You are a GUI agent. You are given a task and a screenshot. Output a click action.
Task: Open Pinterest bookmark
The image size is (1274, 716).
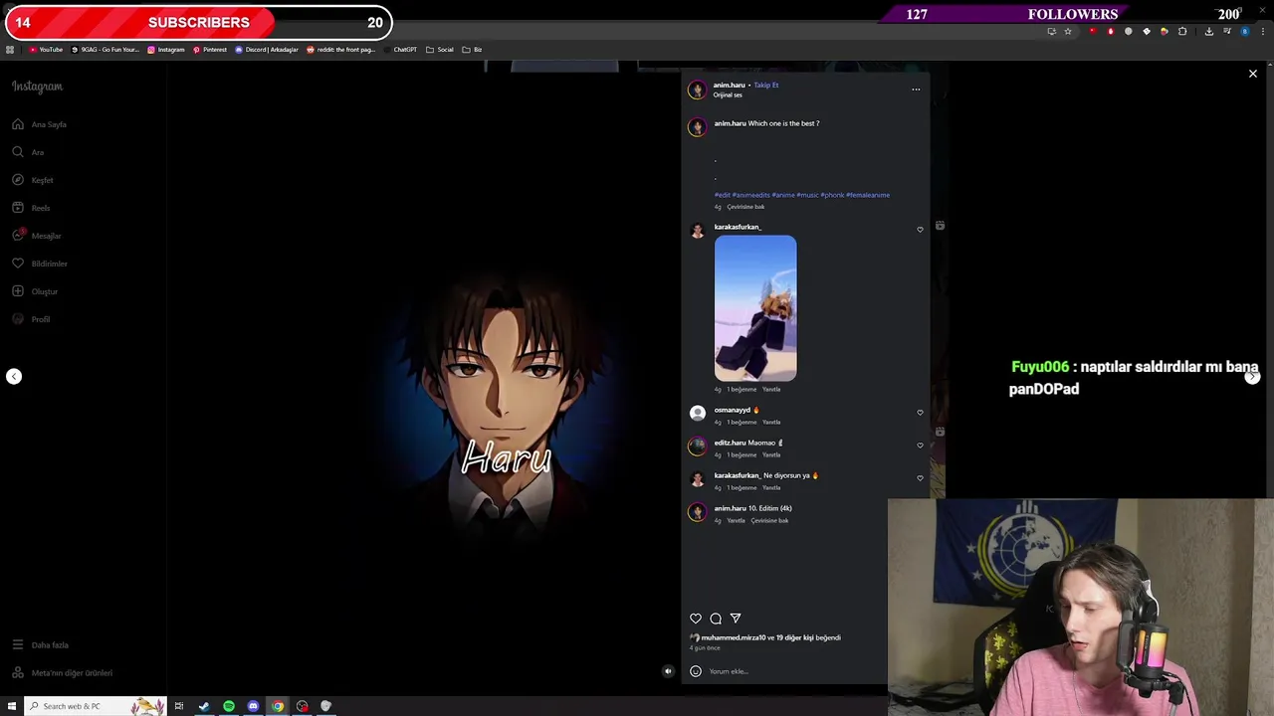(x=209, y=50)
